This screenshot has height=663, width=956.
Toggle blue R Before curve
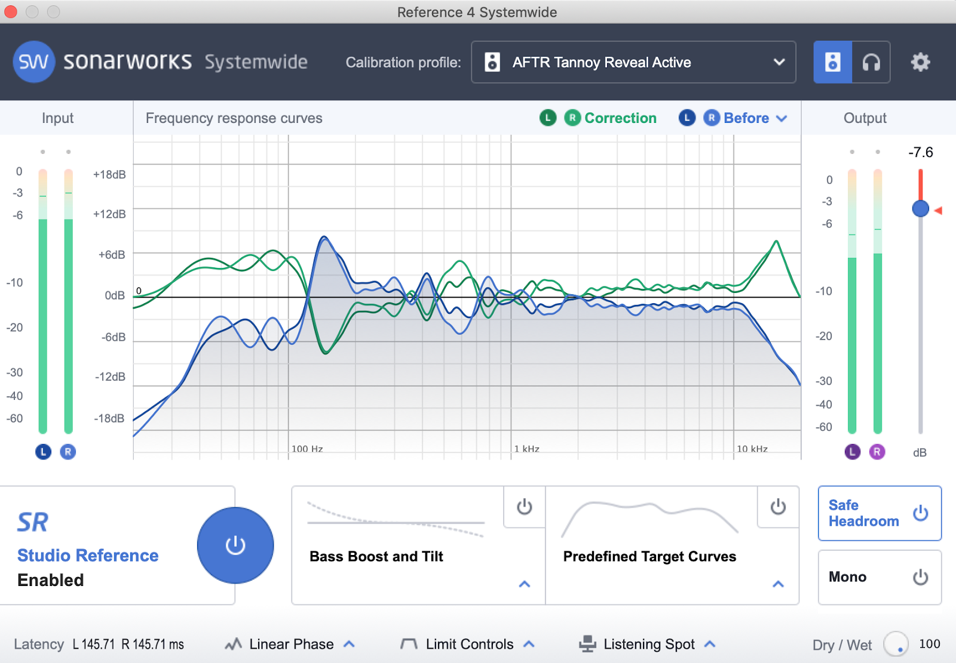coord(712,118)
